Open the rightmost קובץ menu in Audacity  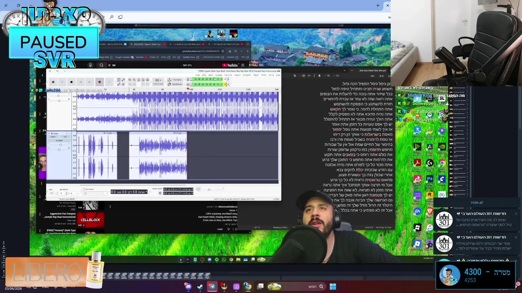[278, 75]
